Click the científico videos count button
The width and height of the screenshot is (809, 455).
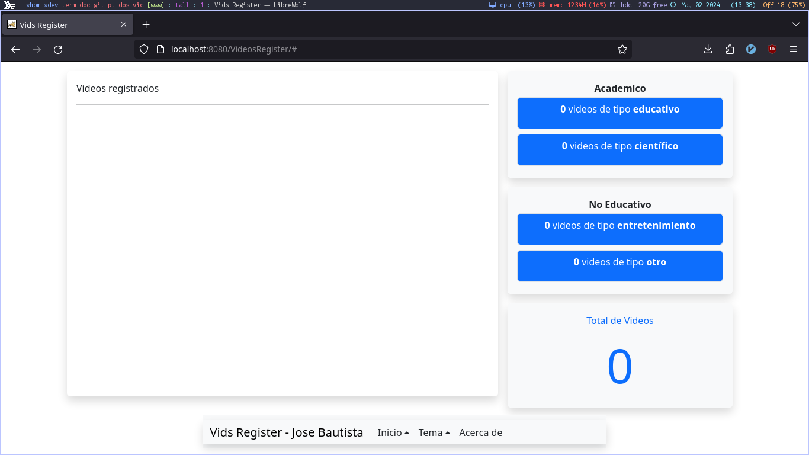619,150
